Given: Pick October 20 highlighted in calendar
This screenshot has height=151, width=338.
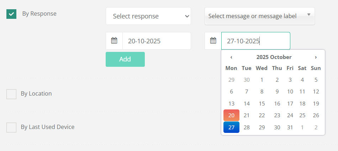Looking at the screenshot, I should tap(231, 115).
